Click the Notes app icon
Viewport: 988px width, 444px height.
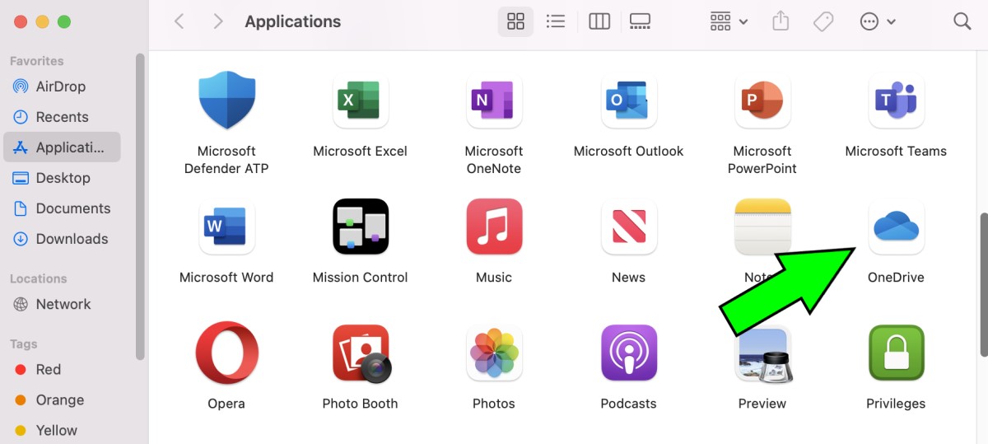point(762,226)
